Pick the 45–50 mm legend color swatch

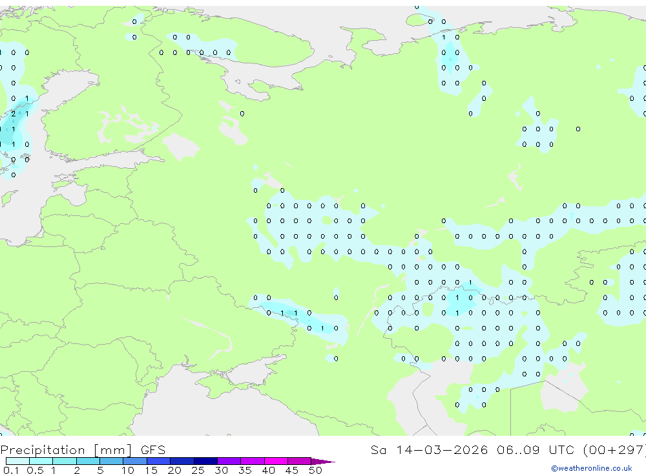299,461
